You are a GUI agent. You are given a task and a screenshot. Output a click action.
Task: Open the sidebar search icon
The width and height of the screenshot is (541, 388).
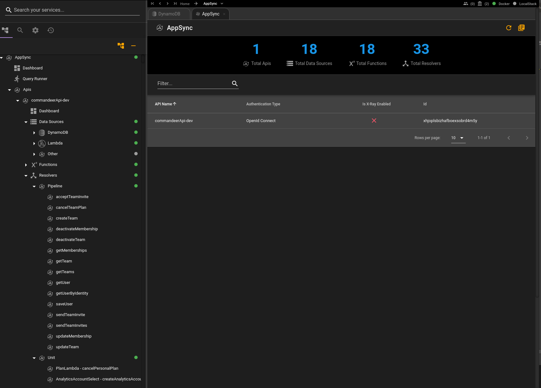click(20, 30)
